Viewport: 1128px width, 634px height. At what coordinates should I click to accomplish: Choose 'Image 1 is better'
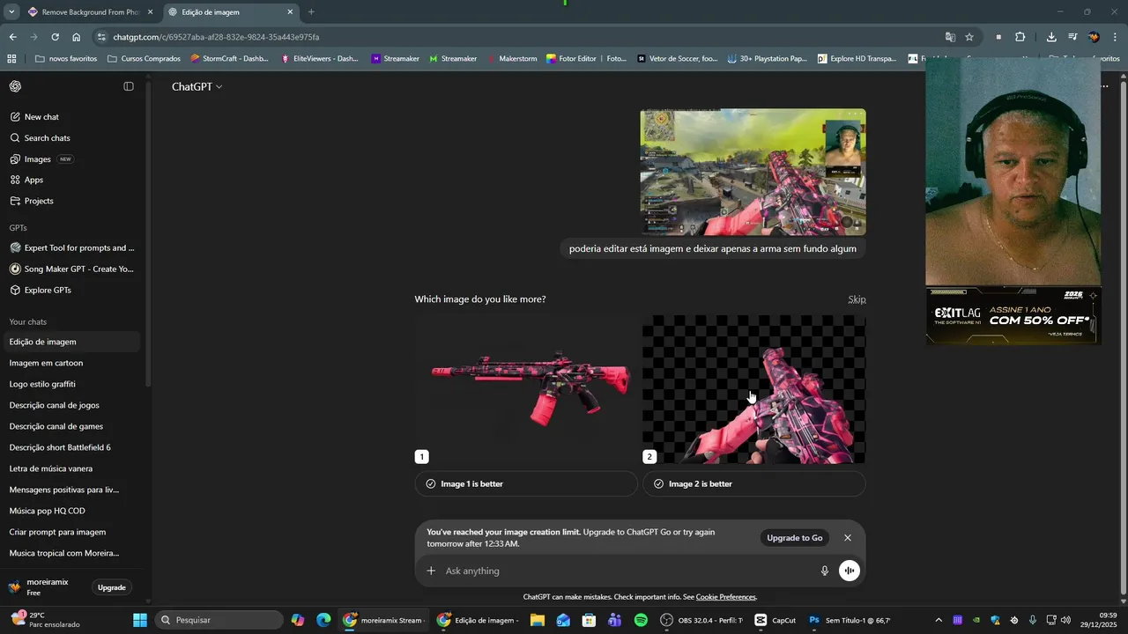526,483
